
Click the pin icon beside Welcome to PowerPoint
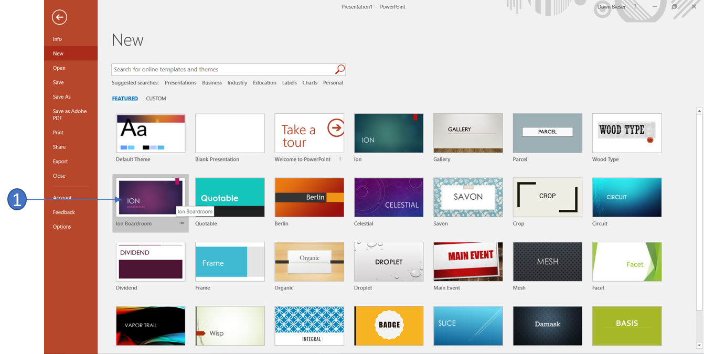(x=340, y=159)
